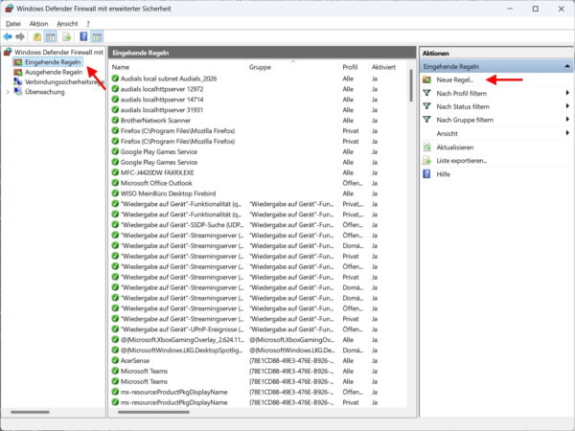This screenshot has height=431, width=575.
Task: Click the Forward arrow toolbar icon
Action: point(20,36)
